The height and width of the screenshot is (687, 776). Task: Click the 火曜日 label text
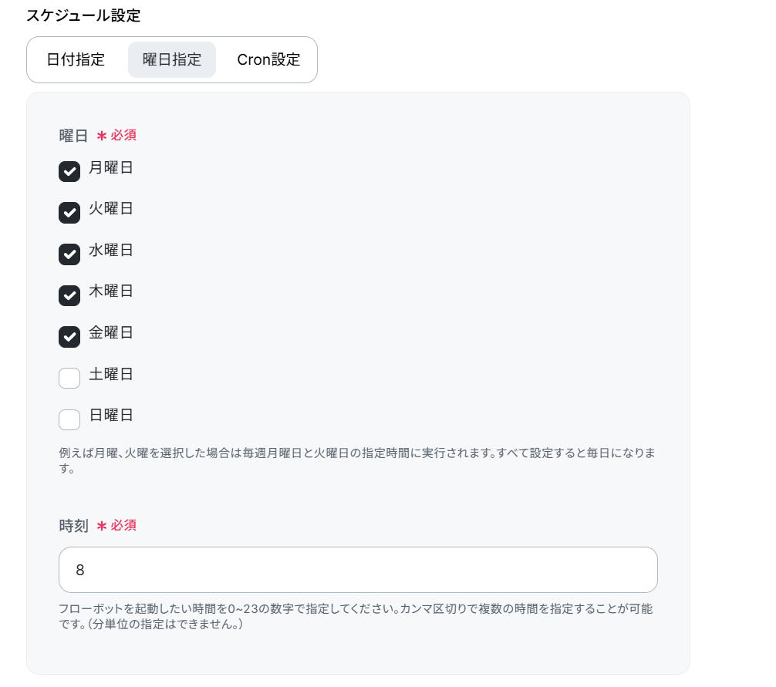(111, 209)
